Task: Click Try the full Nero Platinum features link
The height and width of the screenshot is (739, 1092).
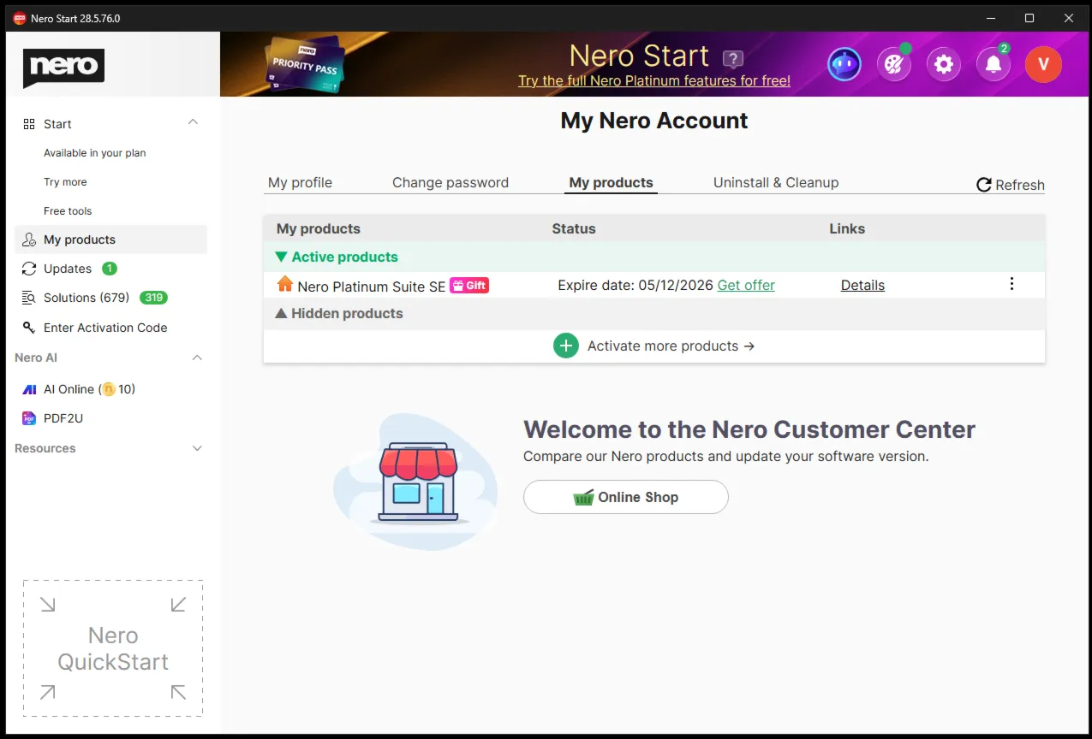Action: 654,80
